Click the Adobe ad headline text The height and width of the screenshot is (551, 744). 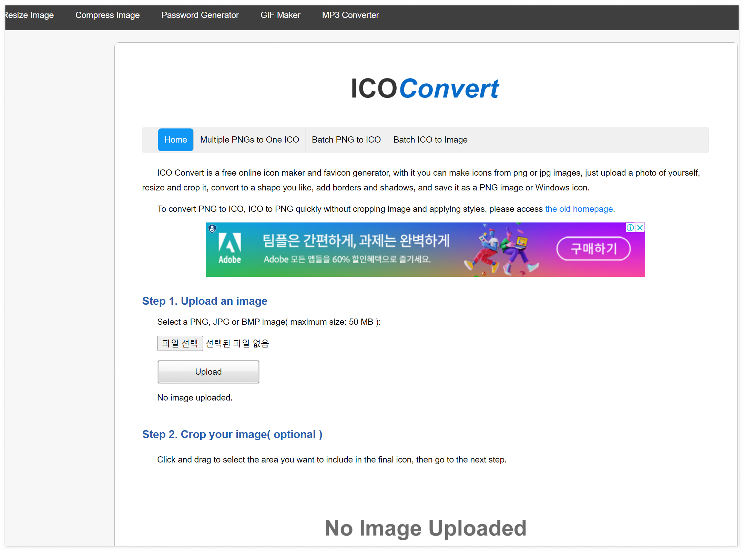click(356, 240)
